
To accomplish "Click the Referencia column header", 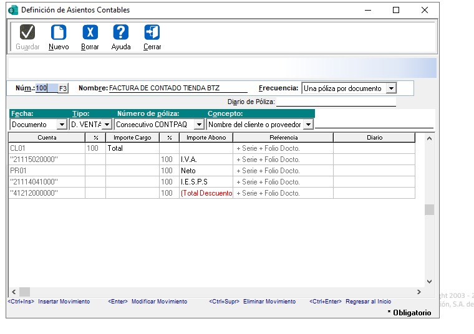I will coord(283,137).
